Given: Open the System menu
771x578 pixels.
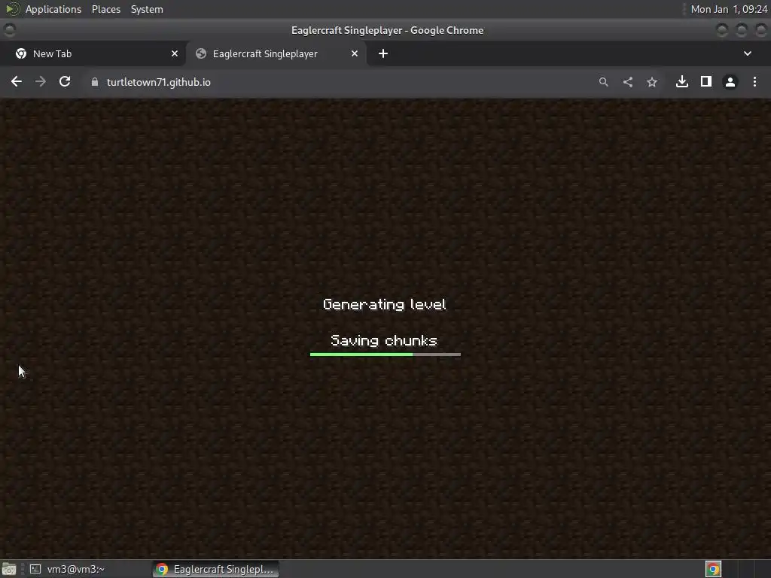Looking at the screenshot, I should (x=147, y=9).
